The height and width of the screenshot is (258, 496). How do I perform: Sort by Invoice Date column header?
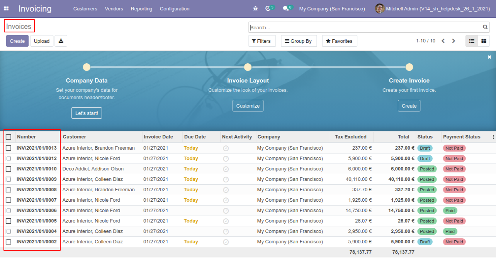[158, 137]
